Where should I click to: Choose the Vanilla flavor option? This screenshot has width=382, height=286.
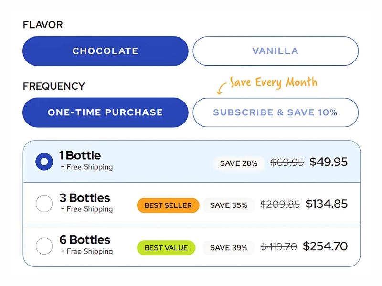275,51
